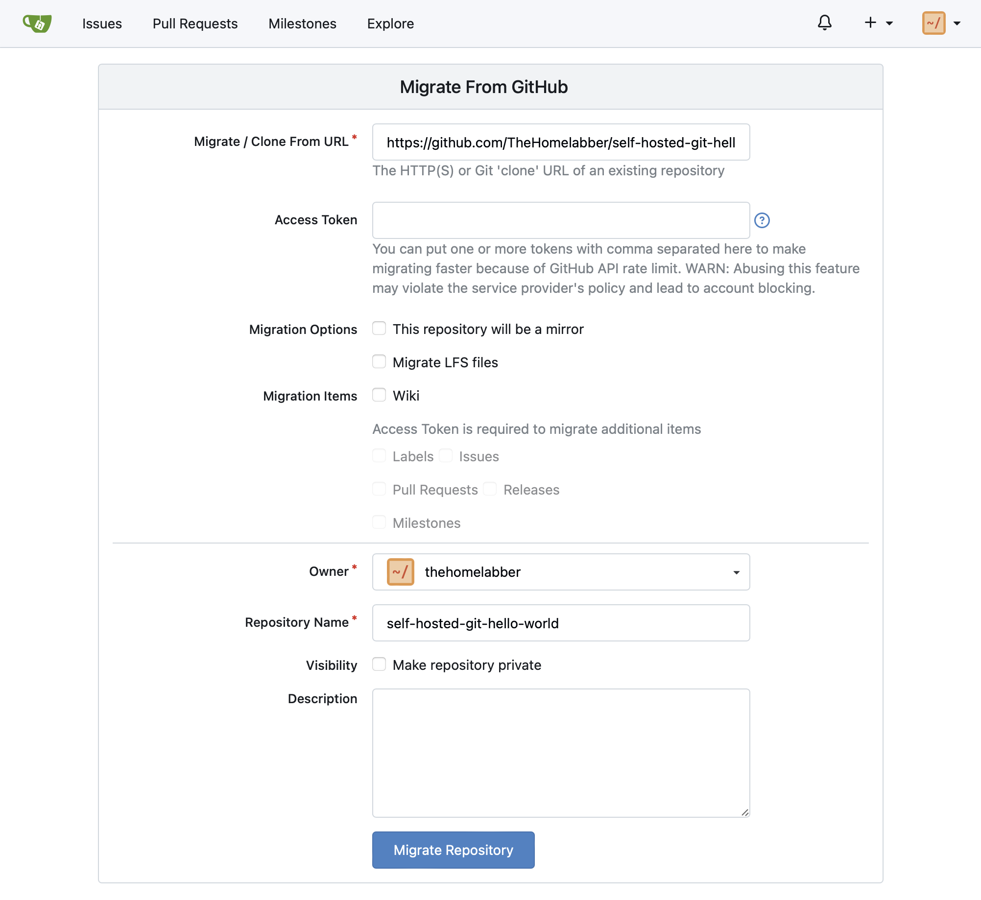Click the notifications bell icon
The width and height of the screenshot is (981, 900).
pyautogui.click(x=823, y=23)
